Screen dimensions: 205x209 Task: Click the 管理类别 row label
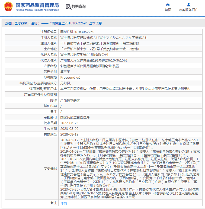click(x=50, y=72)
